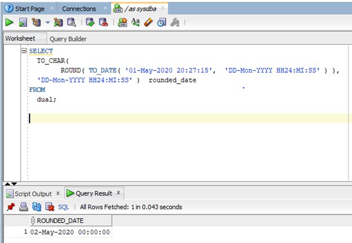The height and width of the screenshot is (243, 352).
Task: Run the statement with the green play icon
Action: pyautogui.click(x=9, y=22)
